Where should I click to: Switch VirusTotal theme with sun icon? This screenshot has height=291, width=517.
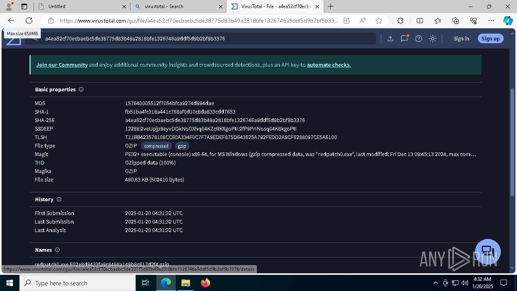click(433, 38)
